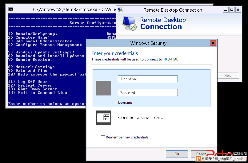The width and height of the screenshot is (248, 163).
Task: Click 'Log Off User' line in cmd
Action: tap(28, 82)
